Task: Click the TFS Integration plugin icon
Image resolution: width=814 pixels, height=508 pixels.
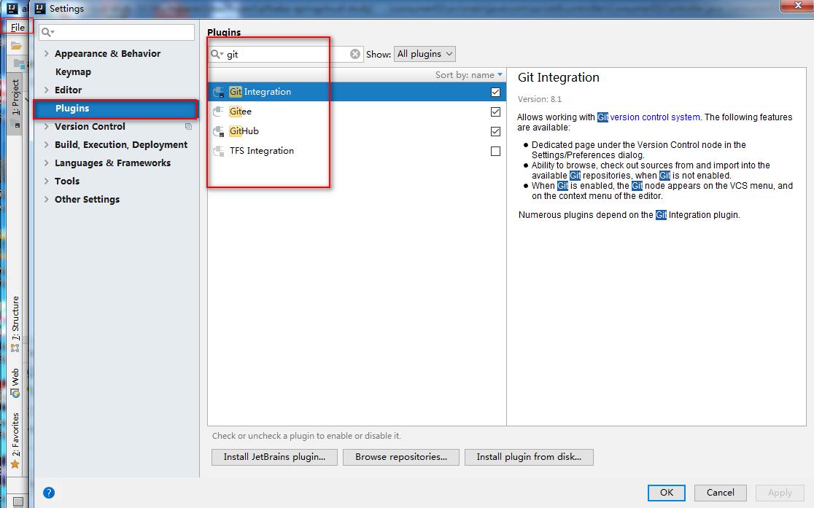Action: click(x=219, y=151)
